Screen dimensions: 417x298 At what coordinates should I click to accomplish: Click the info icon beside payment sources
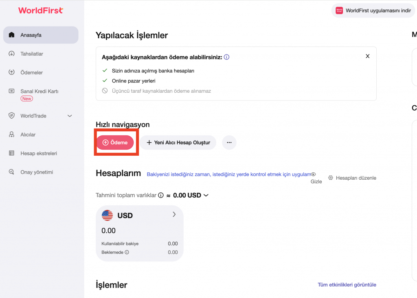pyautogui.click(x=227, y=57)
